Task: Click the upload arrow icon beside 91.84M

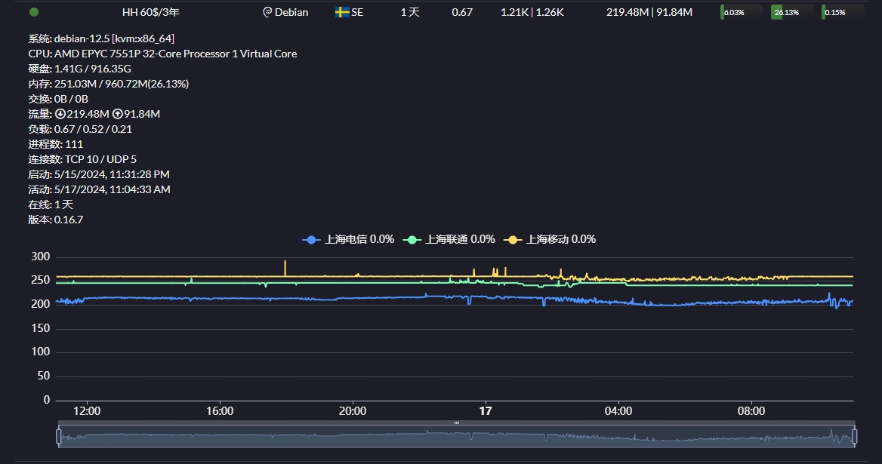Action: (x=118, y=114)
